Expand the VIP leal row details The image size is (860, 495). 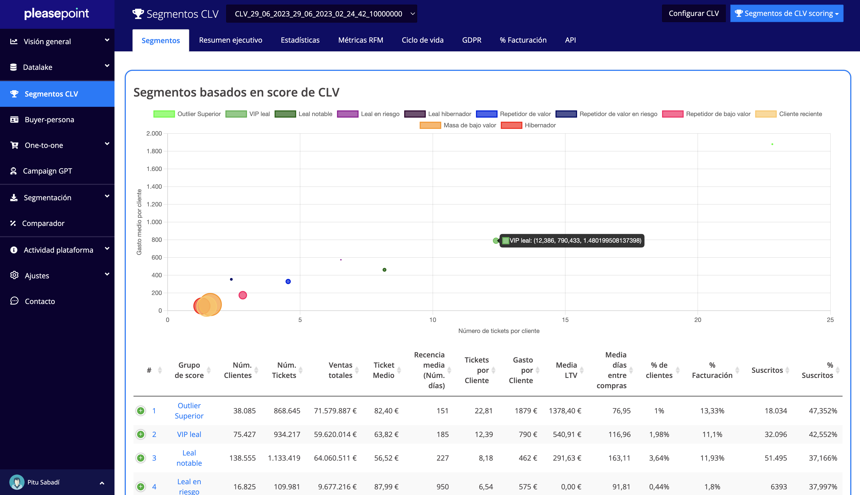pyautogui.click(x=140, y=434)
